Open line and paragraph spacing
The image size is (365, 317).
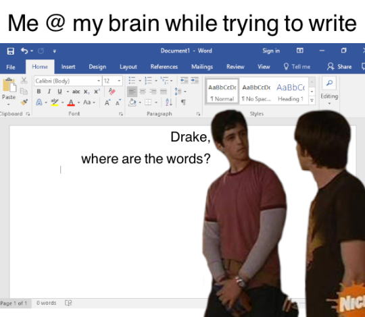coord(178,92)
